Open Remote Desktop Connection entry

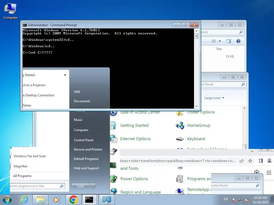click(x=39, y=95)
